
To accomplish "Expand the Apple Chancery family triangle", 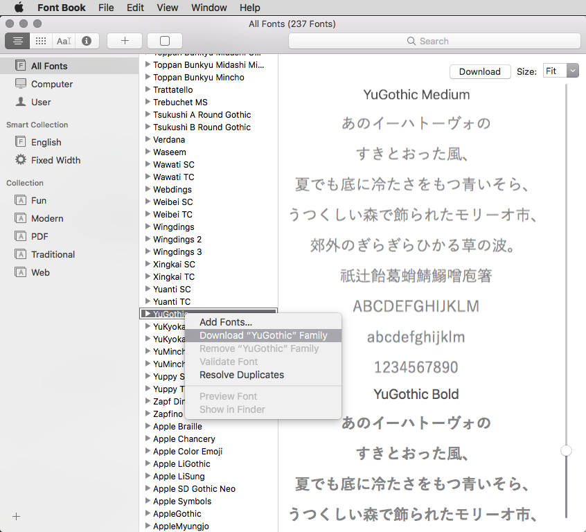I will click(x=148, y=438).
